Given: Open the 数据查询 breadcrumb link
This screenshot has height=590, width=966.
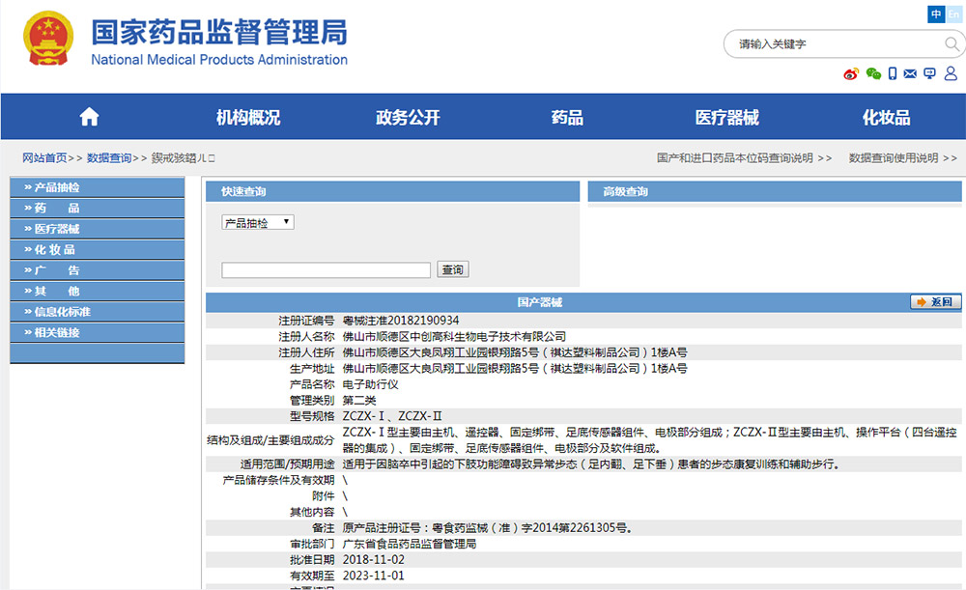Looking at the screenshot, I should [x=108, y=158].
